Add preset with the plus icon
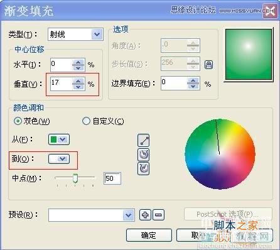This screenshot has width=280, height=250. pos(145,215)
